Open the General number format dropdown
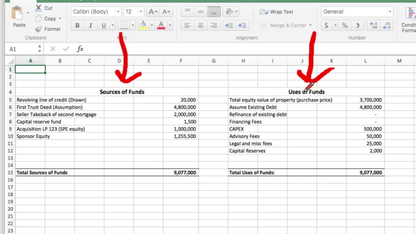 [357, 12]
